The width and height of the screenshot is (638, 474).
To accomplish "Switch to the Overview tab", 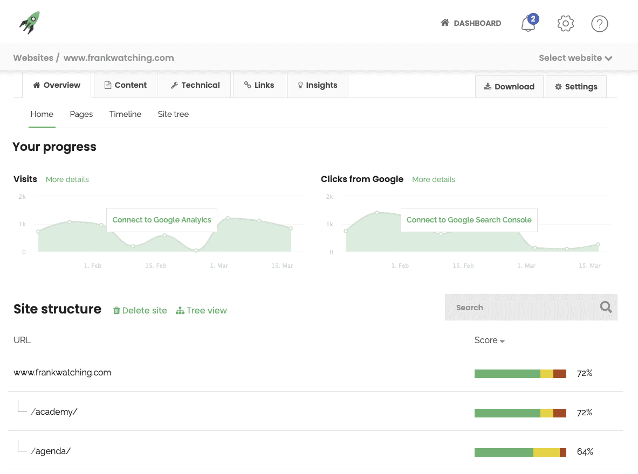I will (57, 85).
